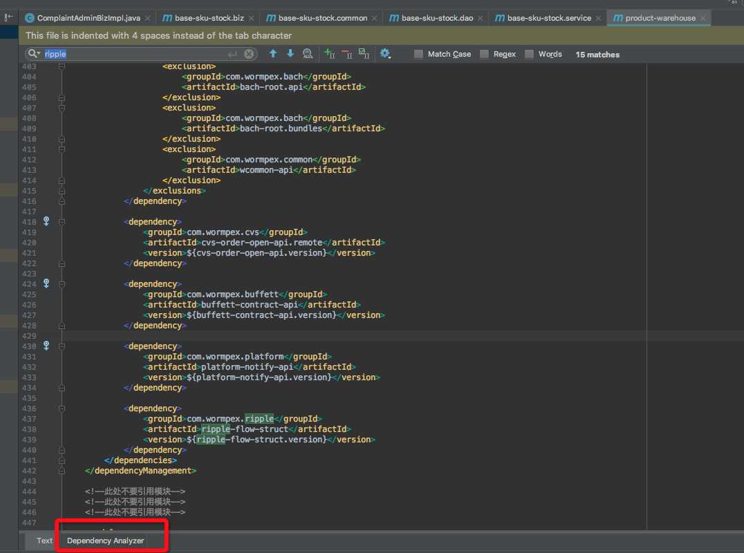Collapse the dependency block at line 418

coord(62,221)
